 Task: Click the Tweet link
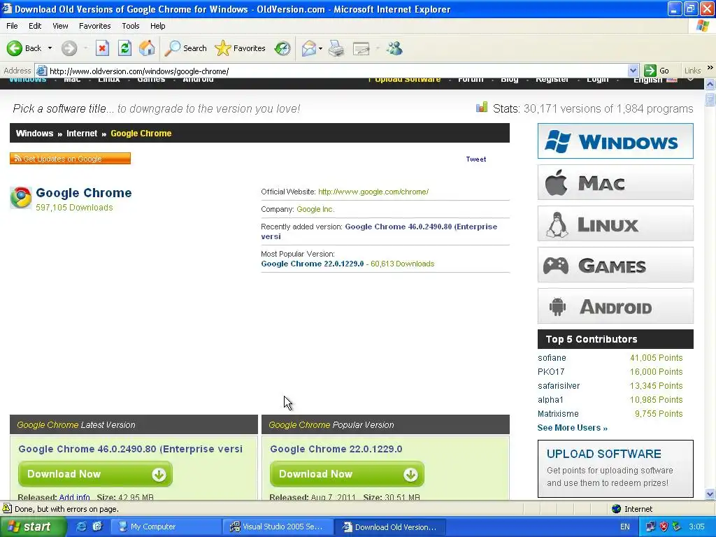pyautogui.click(x=475, y=159)
